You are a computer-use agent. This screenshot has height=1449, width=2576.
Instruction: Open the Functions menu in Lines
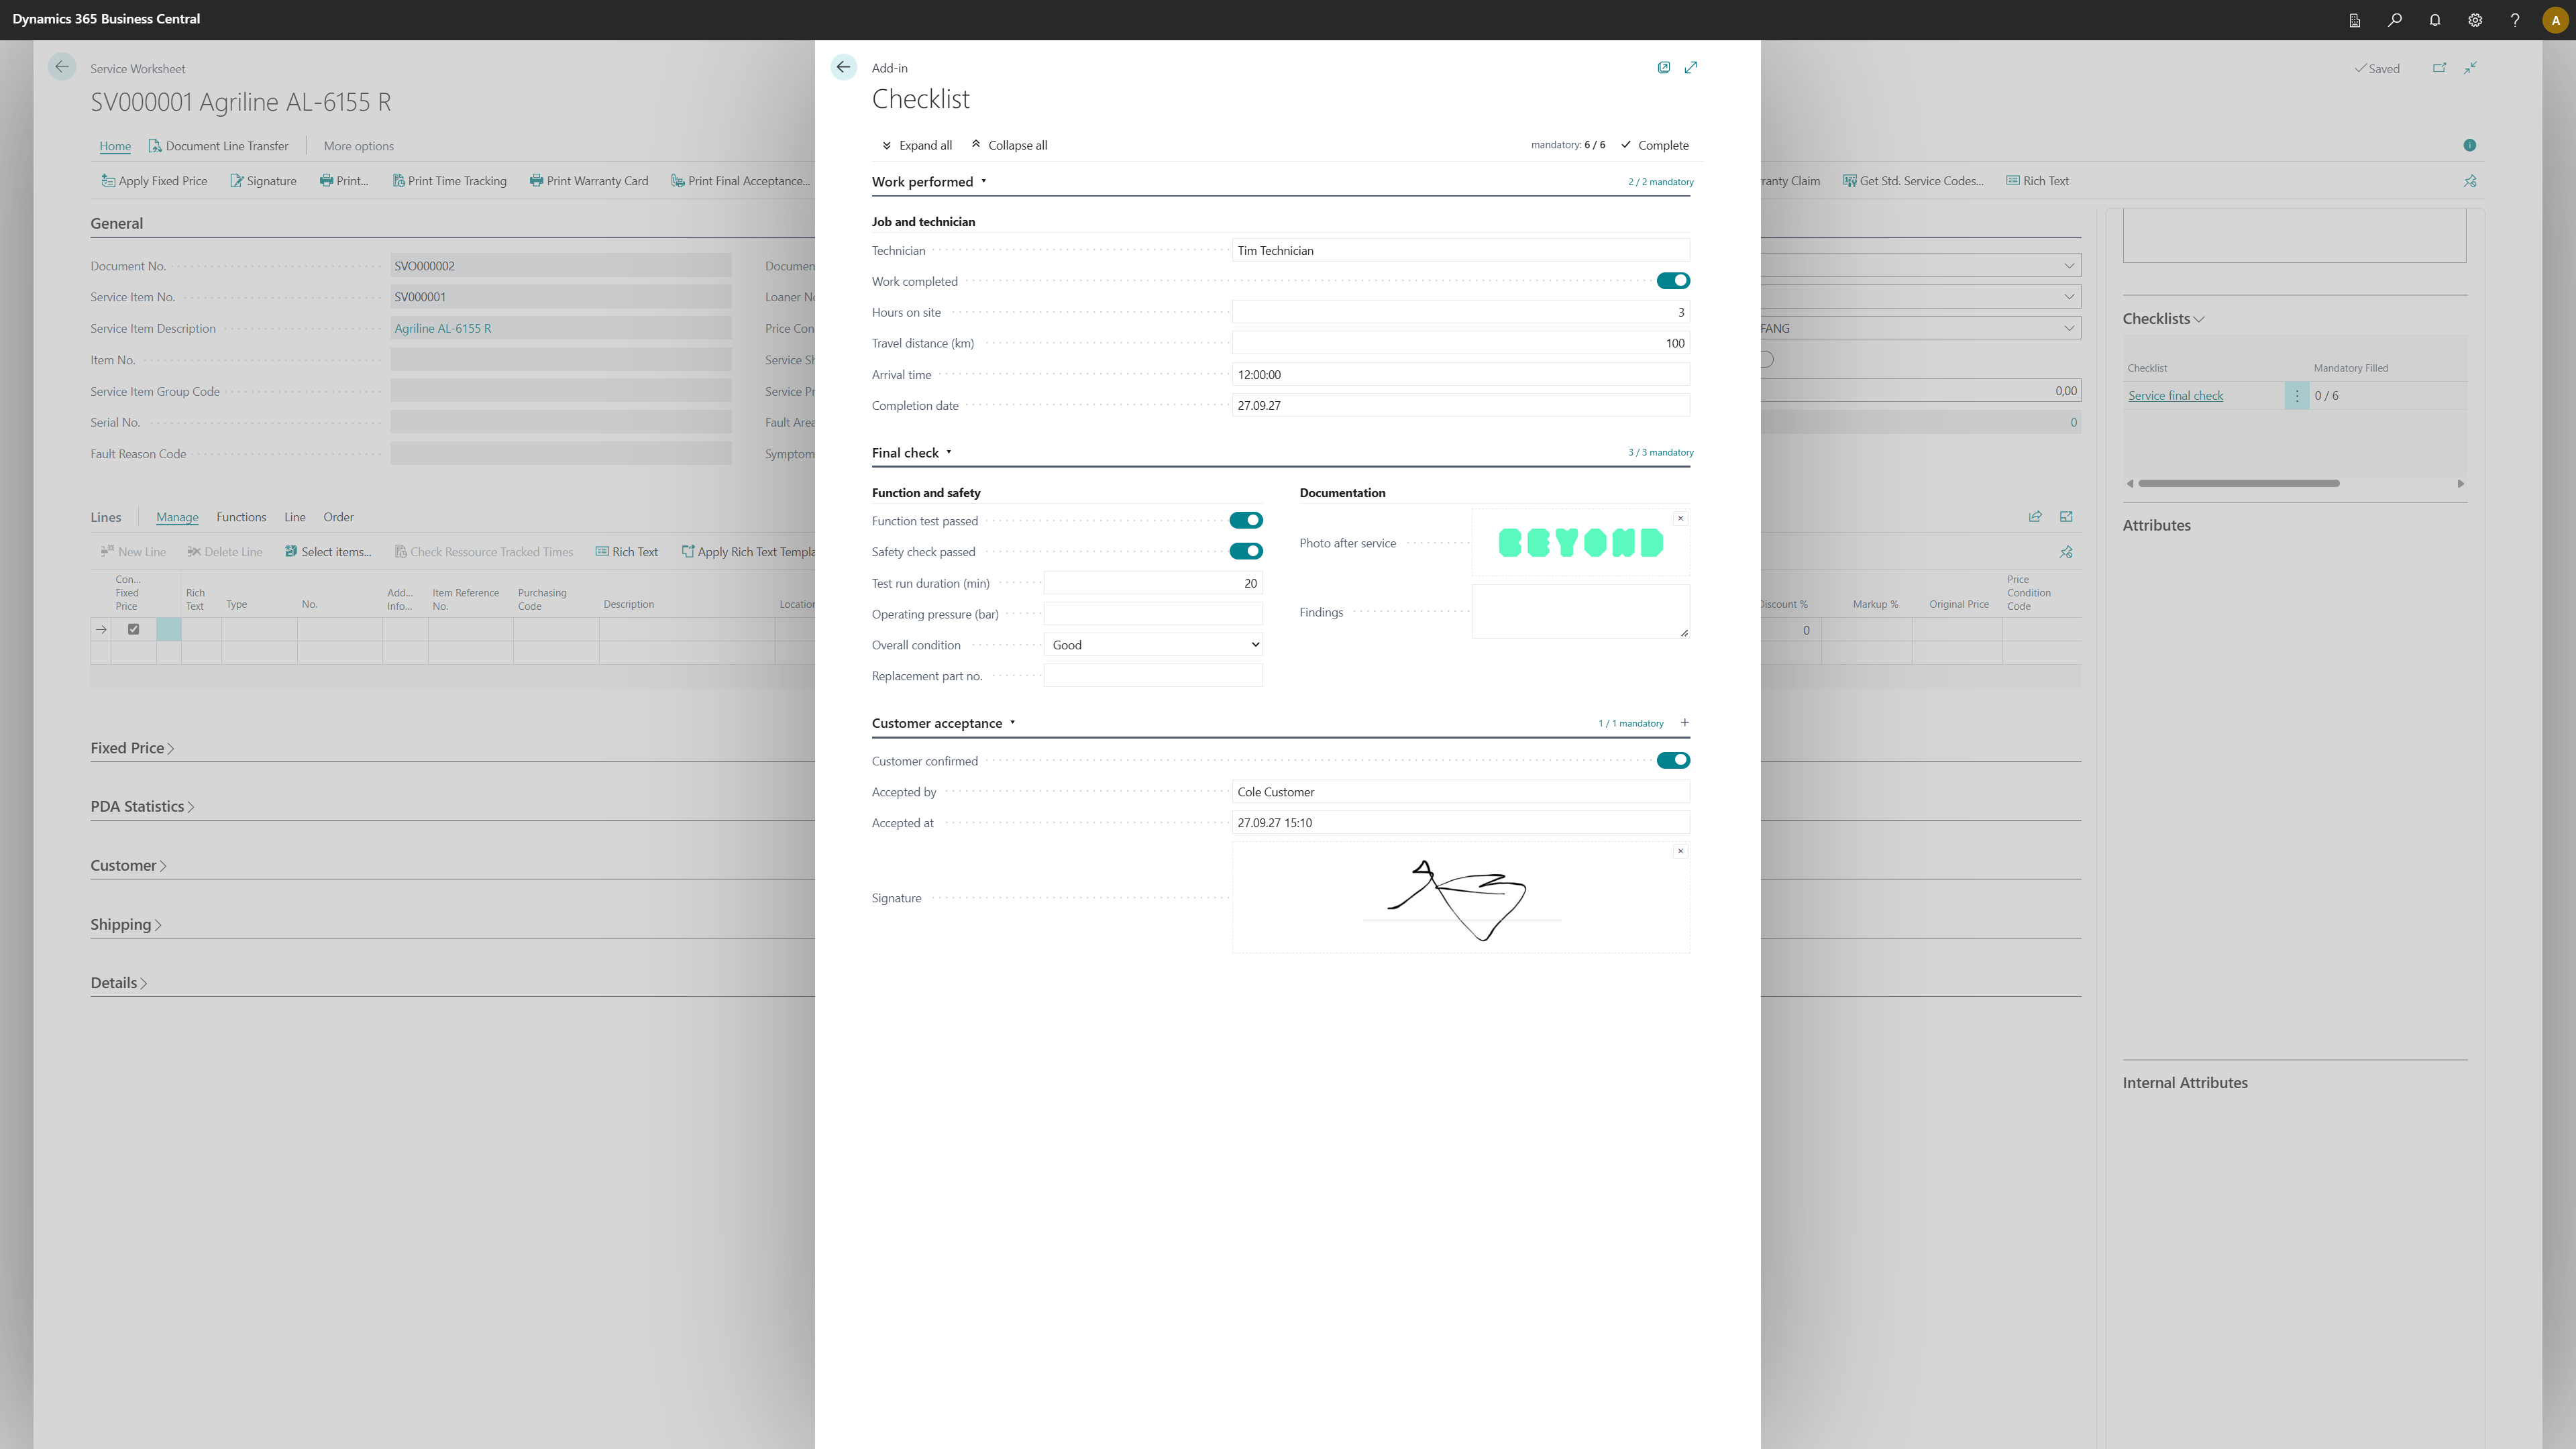(241, 517)
